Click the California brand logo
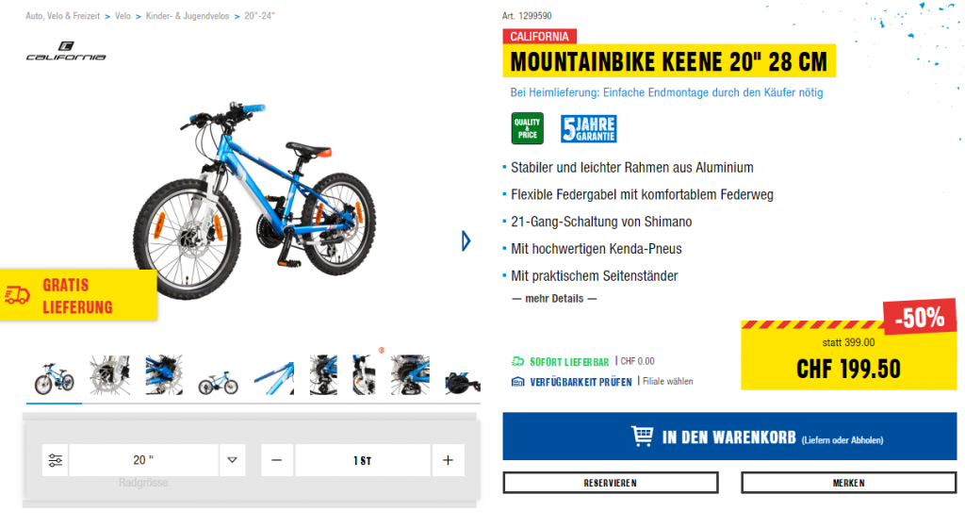Image resolution: width=965 pixels, height=528 pixels. [66, 51]
